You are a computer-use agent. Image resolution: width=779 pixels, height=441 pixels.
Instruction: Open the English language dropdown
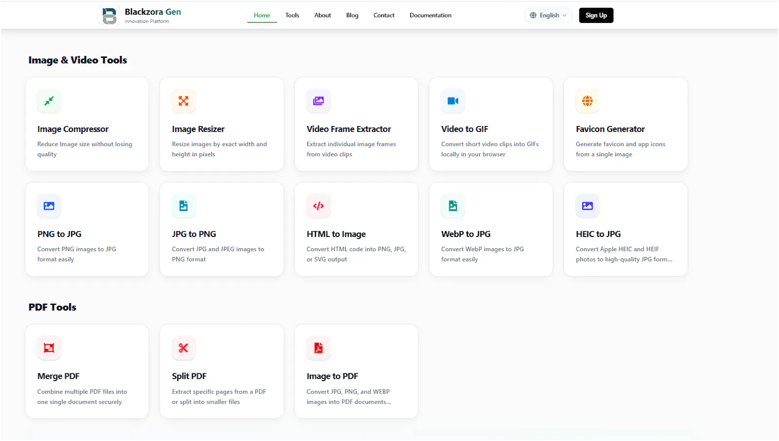(x=548, y=15)
